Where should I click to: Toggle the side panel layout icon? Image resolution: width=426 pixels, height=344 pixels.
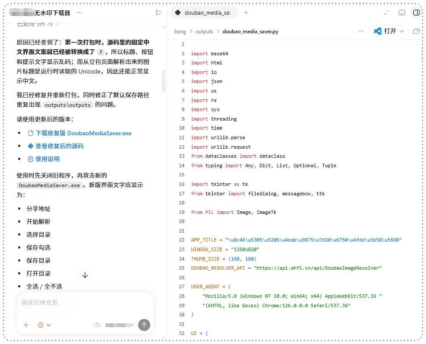[x=416, y=13]
